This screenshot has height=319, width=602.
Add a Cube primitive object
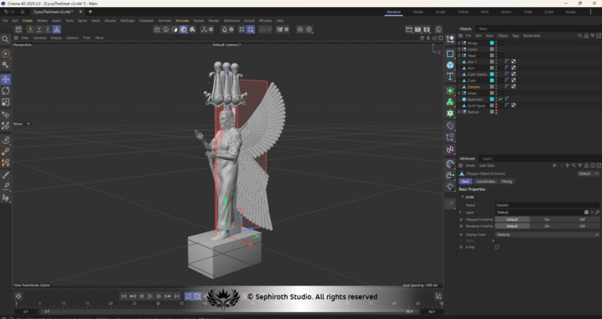point(451,65)
